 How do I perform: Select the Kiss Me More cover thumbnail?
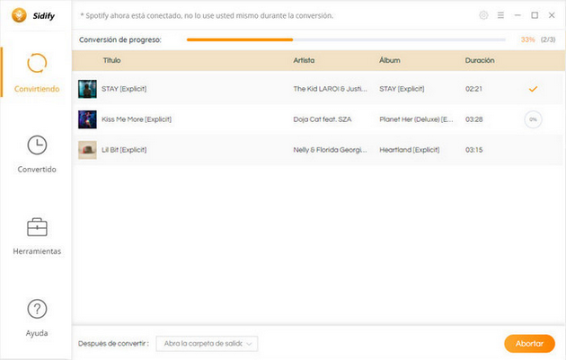click(x=87, y=119)
